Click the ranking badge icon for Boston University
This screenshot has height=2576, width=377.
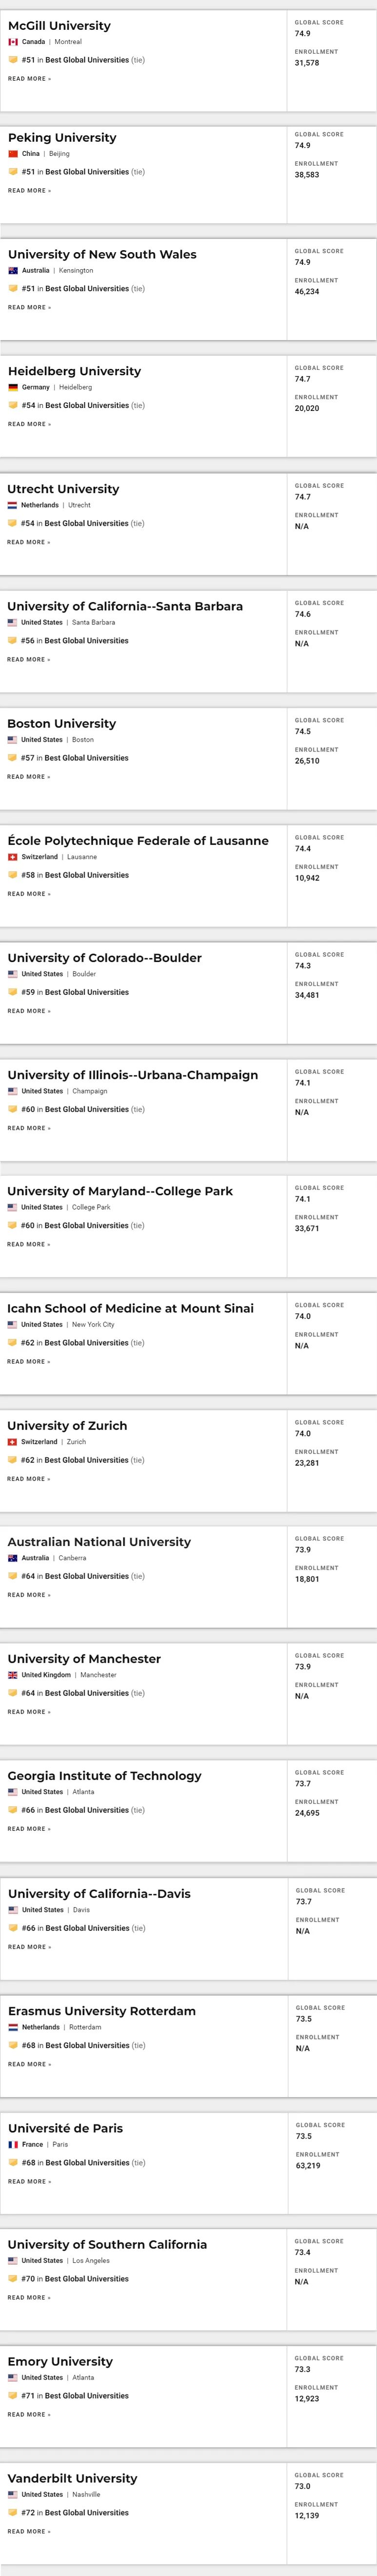(12, 758)
